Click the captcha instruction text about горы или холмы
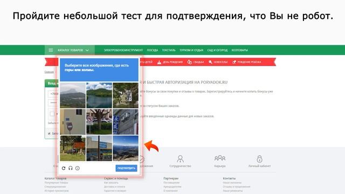 point(96,67)
